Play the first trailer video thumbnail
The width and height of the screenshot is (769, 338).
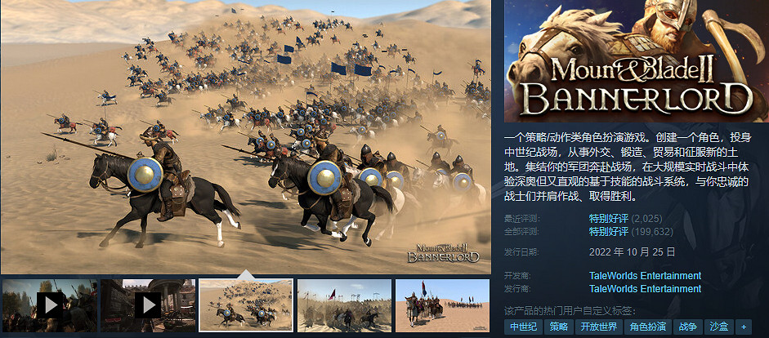tap(50, 305)
